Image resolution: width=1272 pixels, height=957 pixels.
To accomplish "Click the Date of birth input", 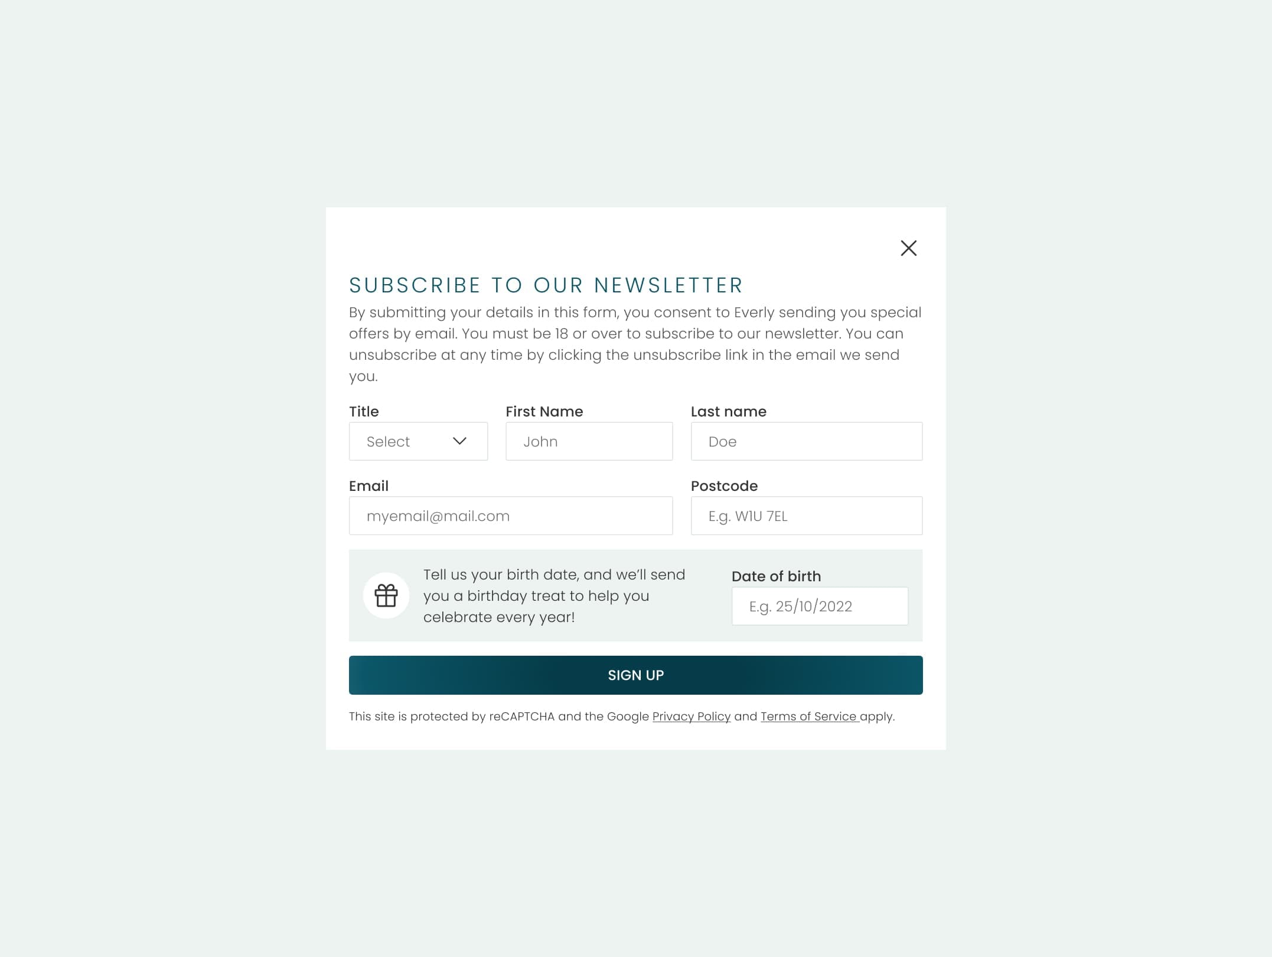I will [819, 606].
